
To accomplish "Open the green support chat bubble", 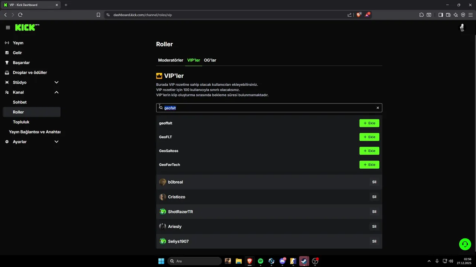I will (465, 244).
